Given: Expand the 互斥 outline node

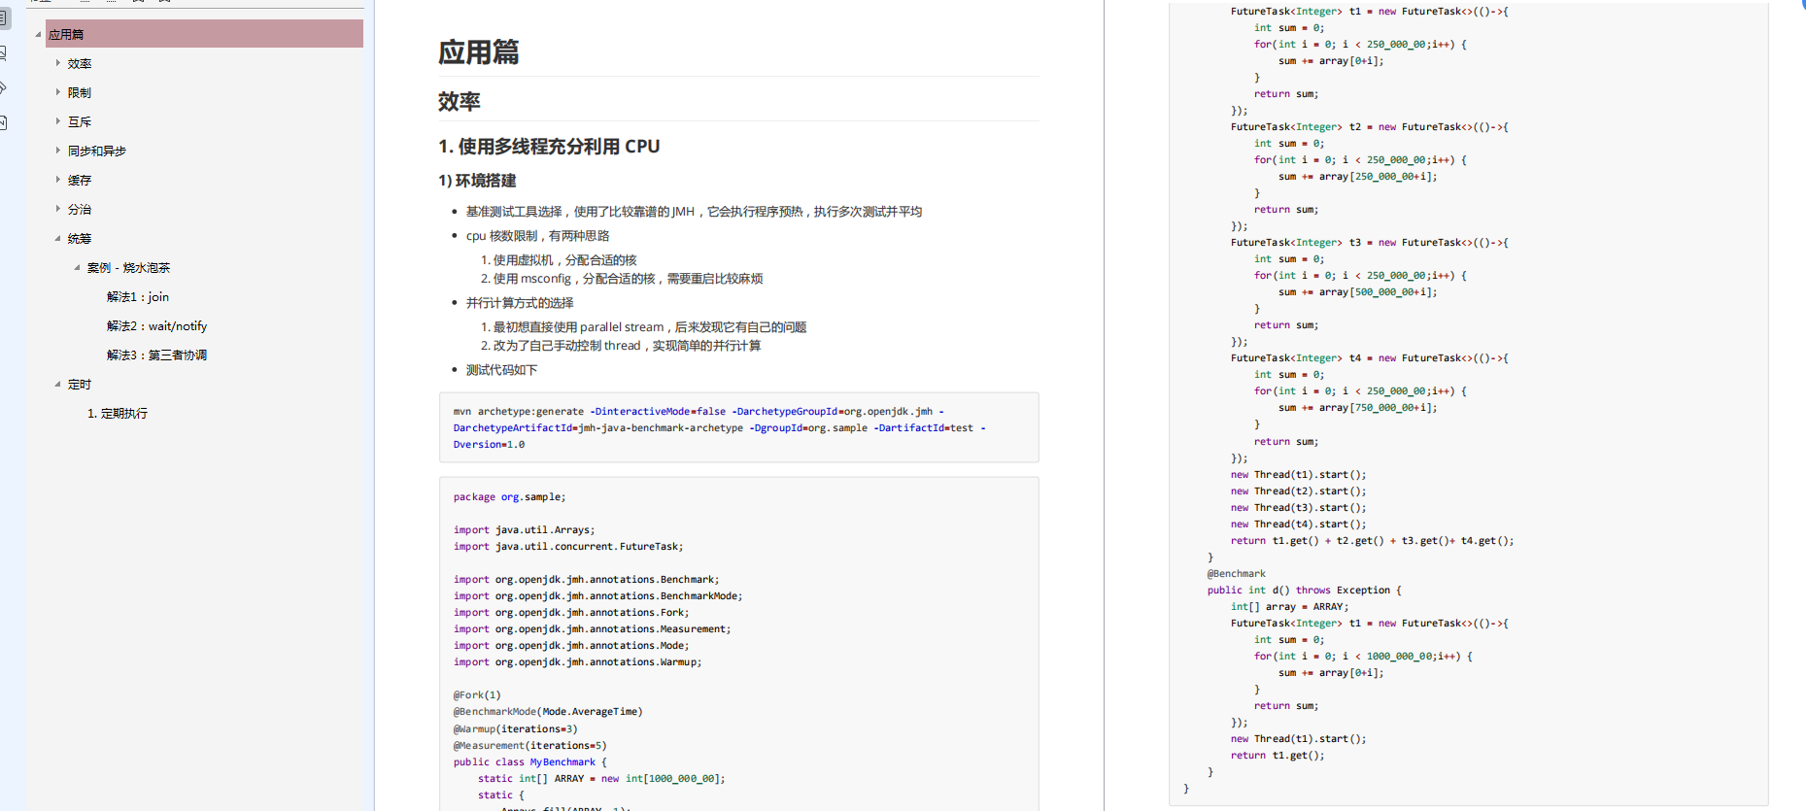Looking at the screenshot, I should [58, 121].
